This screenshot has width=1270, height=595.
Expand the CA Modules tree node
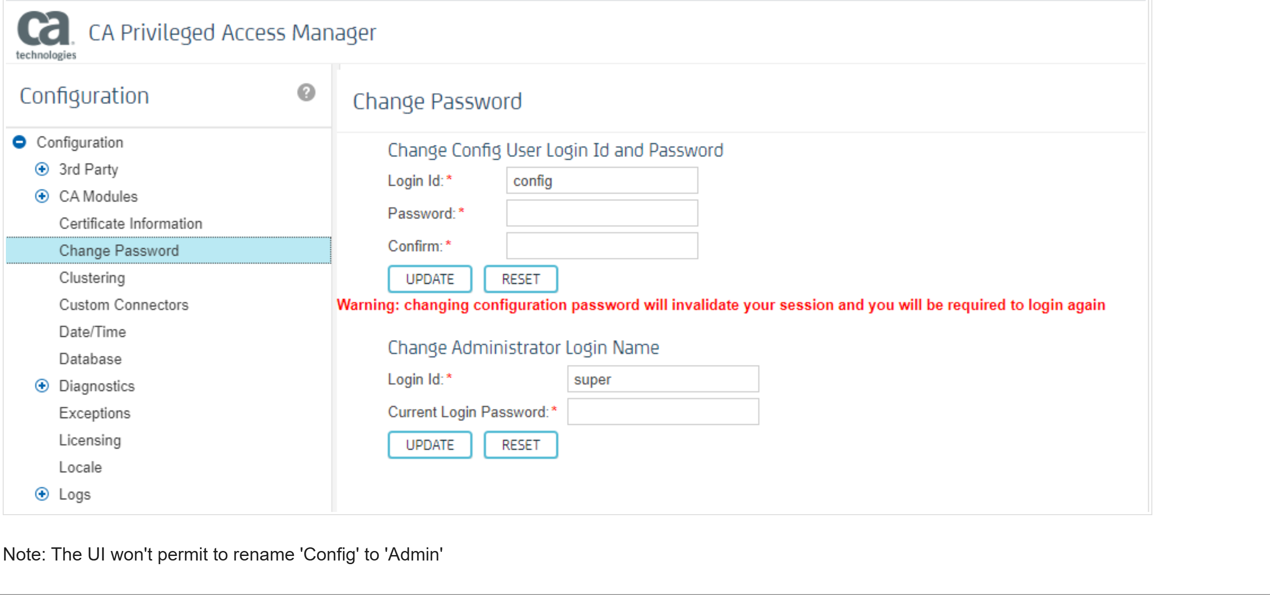[x=42, y=197]
